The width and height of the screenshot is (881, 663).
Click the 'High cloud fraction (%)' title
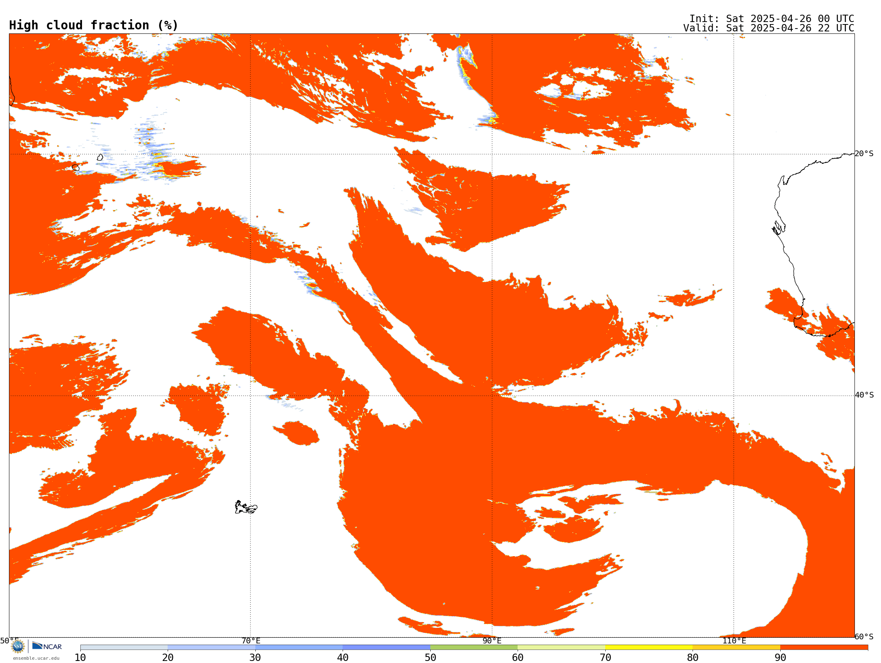(x=94, y=25)
